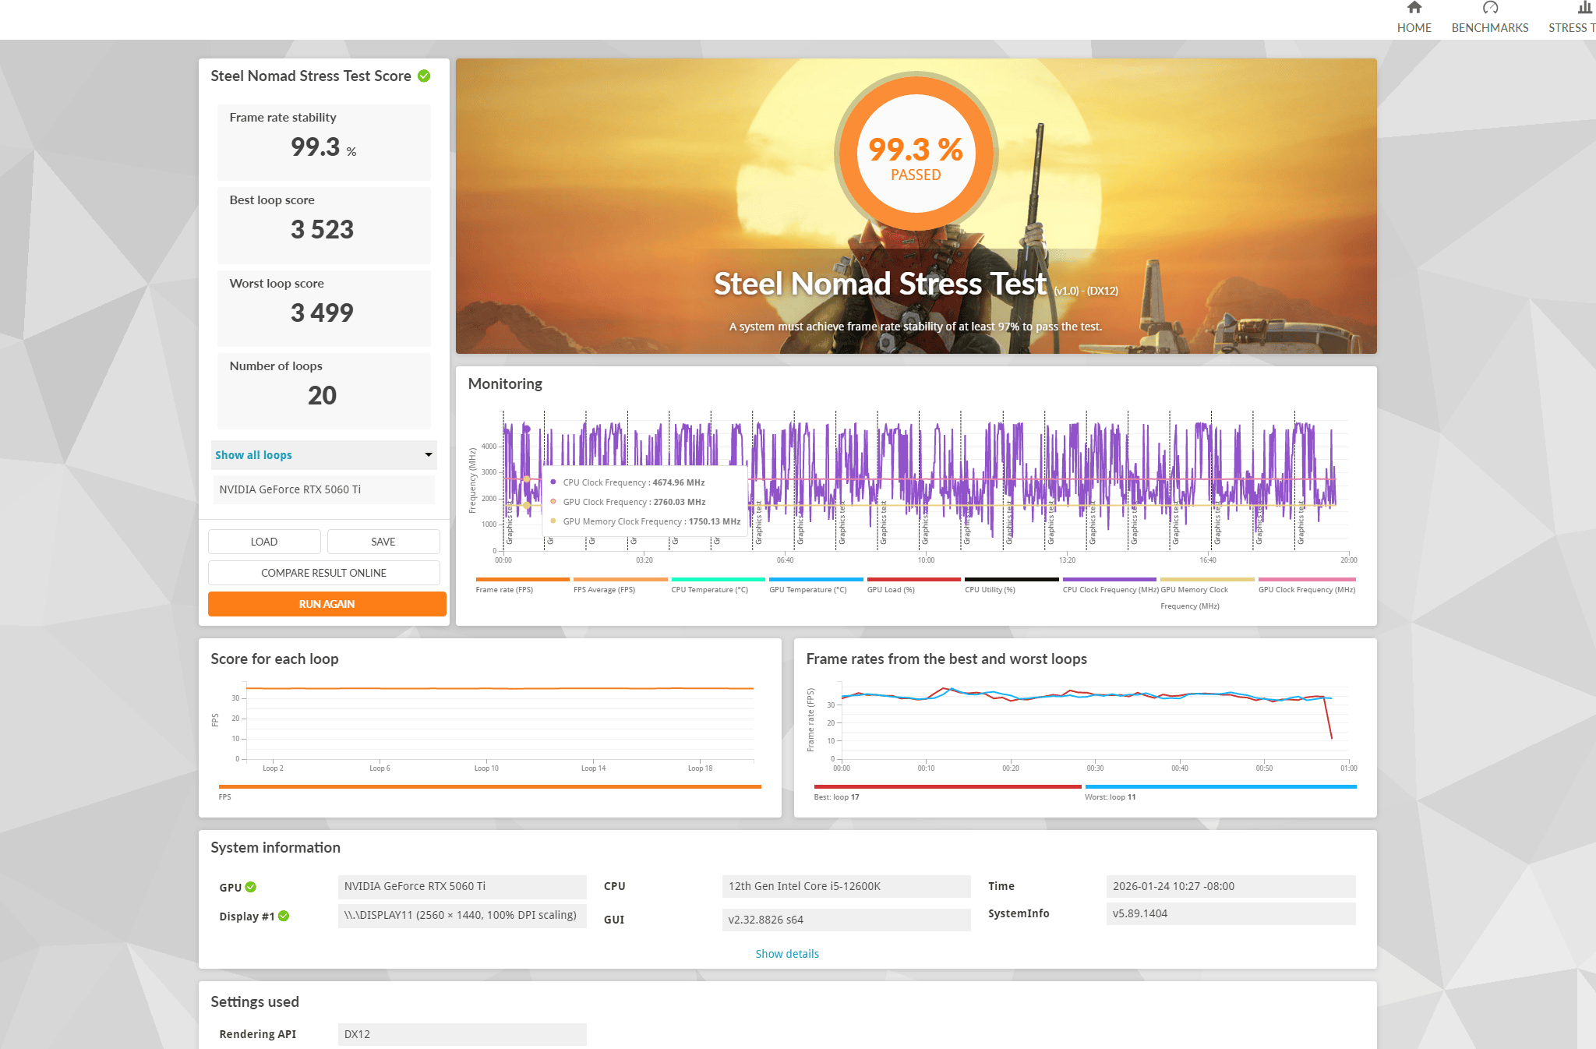Click the Steel Nomad Stress Test banner title
The image size is (1596, 1049).
click(x=881, y=284)
